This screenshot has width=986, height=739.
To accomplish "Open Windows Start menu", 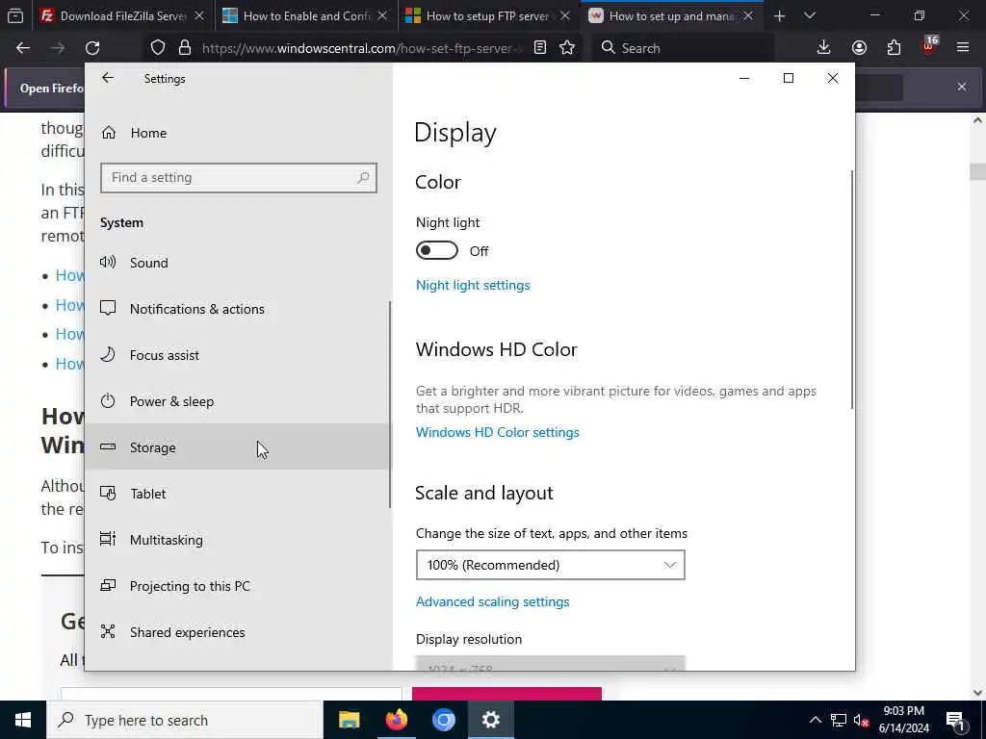I will coord(23,720).
